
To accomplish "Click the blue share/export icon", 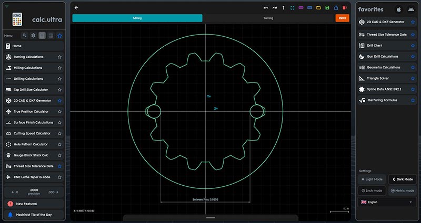I will pos(336,8).
